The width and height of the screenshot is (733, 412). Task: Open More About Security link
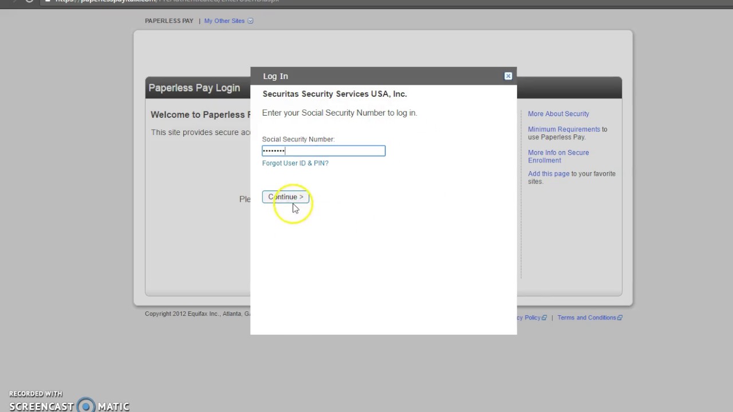[558, 114]
